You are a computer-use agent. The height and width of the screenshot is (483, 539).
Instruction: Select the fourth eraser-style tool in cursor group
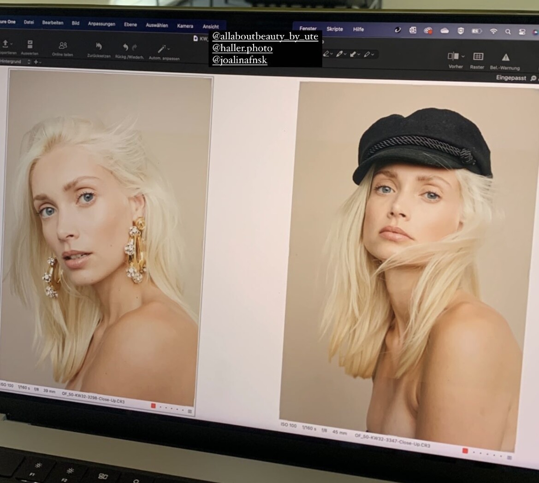(x=367, y=54)
